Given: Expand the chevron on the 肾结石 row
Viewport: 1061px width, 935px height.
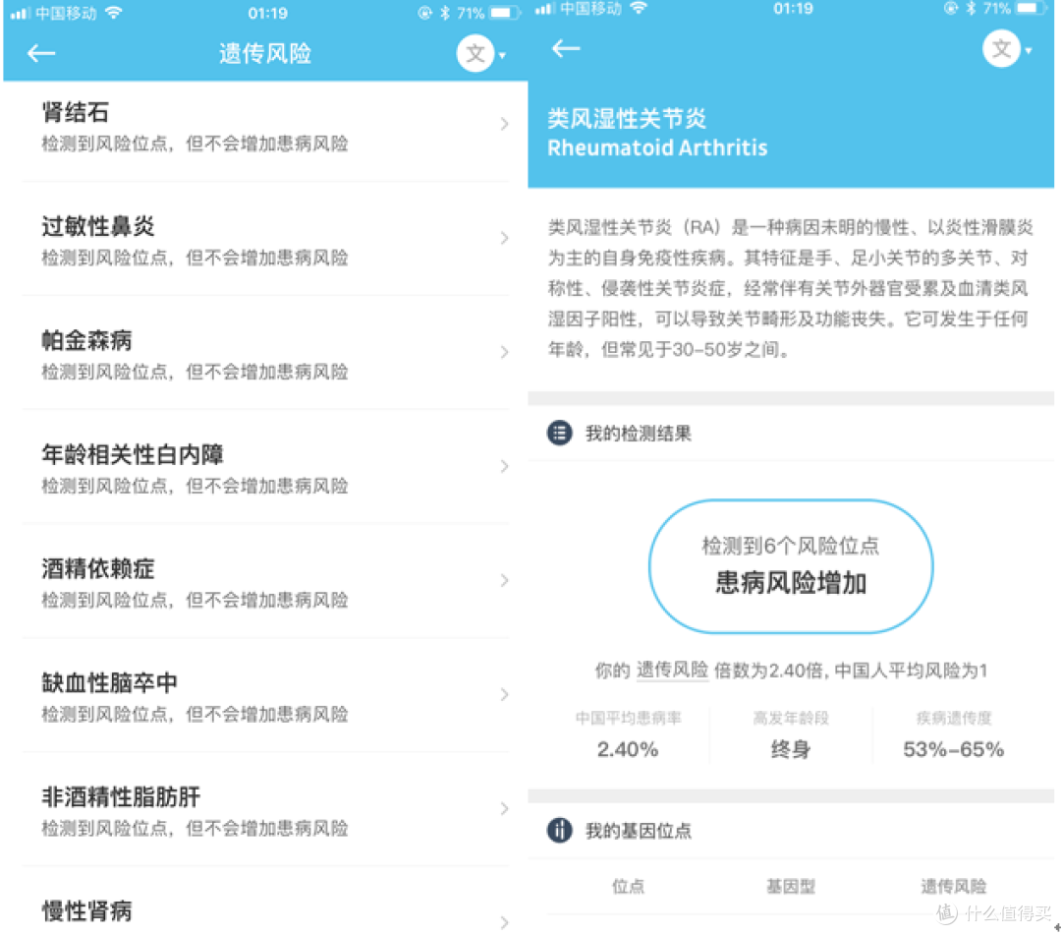Looking at the screenshot, I should [x=504, y=123].
